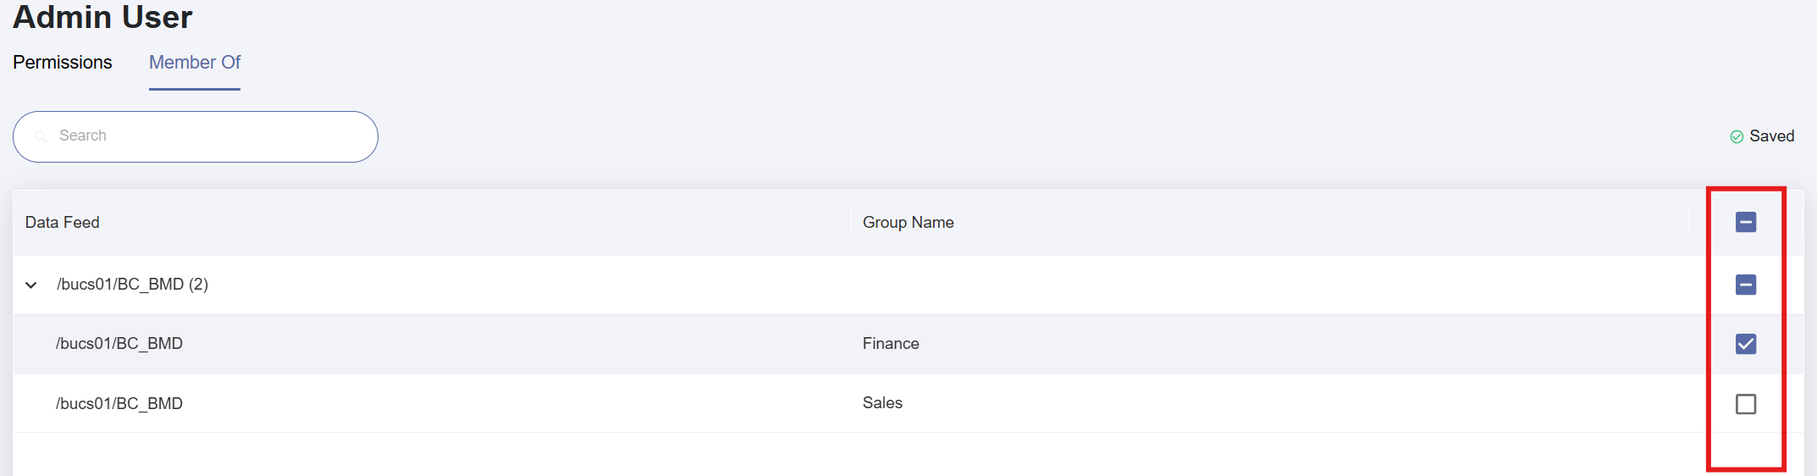Check the Sales group membership checkbox
The height and width of the screenshot is (476, 1817).
(1746, 404)
